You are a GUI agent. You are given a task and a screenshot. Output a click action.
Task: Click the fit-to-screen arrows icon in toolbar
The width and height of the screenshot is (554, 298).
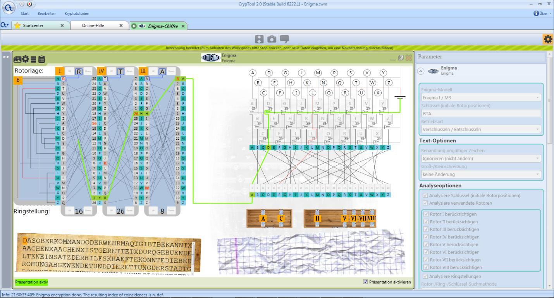(260, 39)
